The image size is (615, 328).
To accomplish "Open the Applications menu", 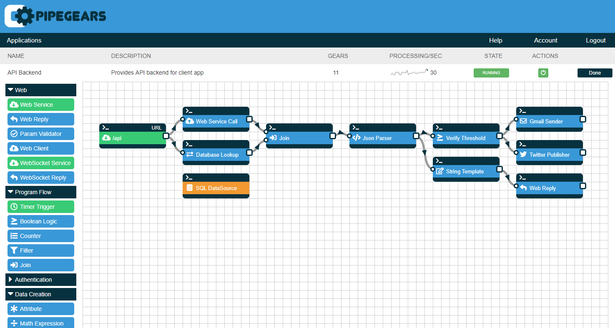I will coord(24,40).
